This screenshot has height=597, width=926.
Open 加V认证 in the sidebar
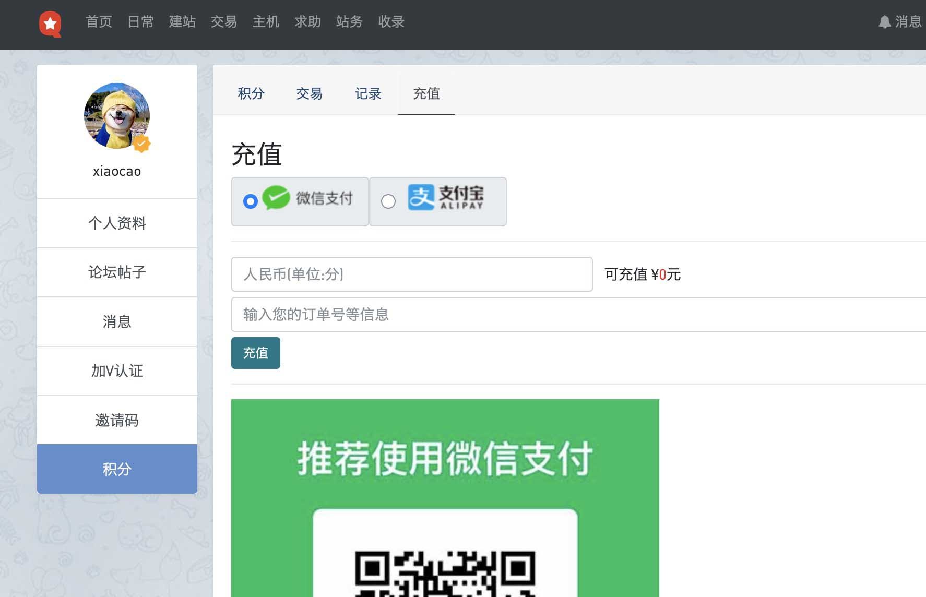click(117, 371)
